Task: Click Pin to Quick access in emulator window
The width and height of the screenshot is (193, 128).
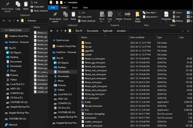Action: pyautogui.click(x=55, y=17)
